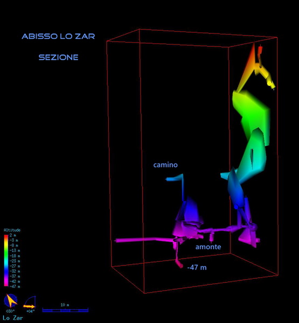299x323 pixels.
Task: Click the 'Altitude' legend heading
Action: (x=12, y=230)
